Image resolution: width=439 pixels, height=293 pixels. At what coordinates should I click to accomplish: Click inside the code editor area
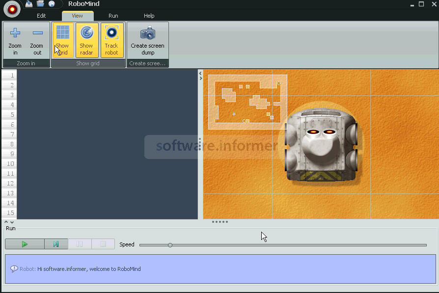click(107, 144)
